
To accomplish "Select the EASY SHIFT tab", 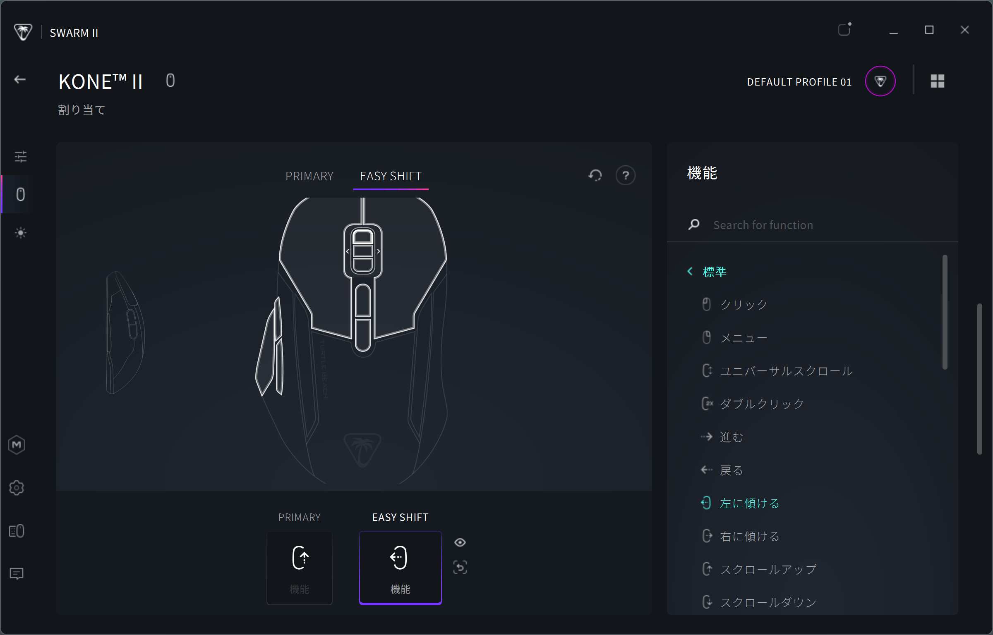I will pyautogui.click(x=391, y=177).
